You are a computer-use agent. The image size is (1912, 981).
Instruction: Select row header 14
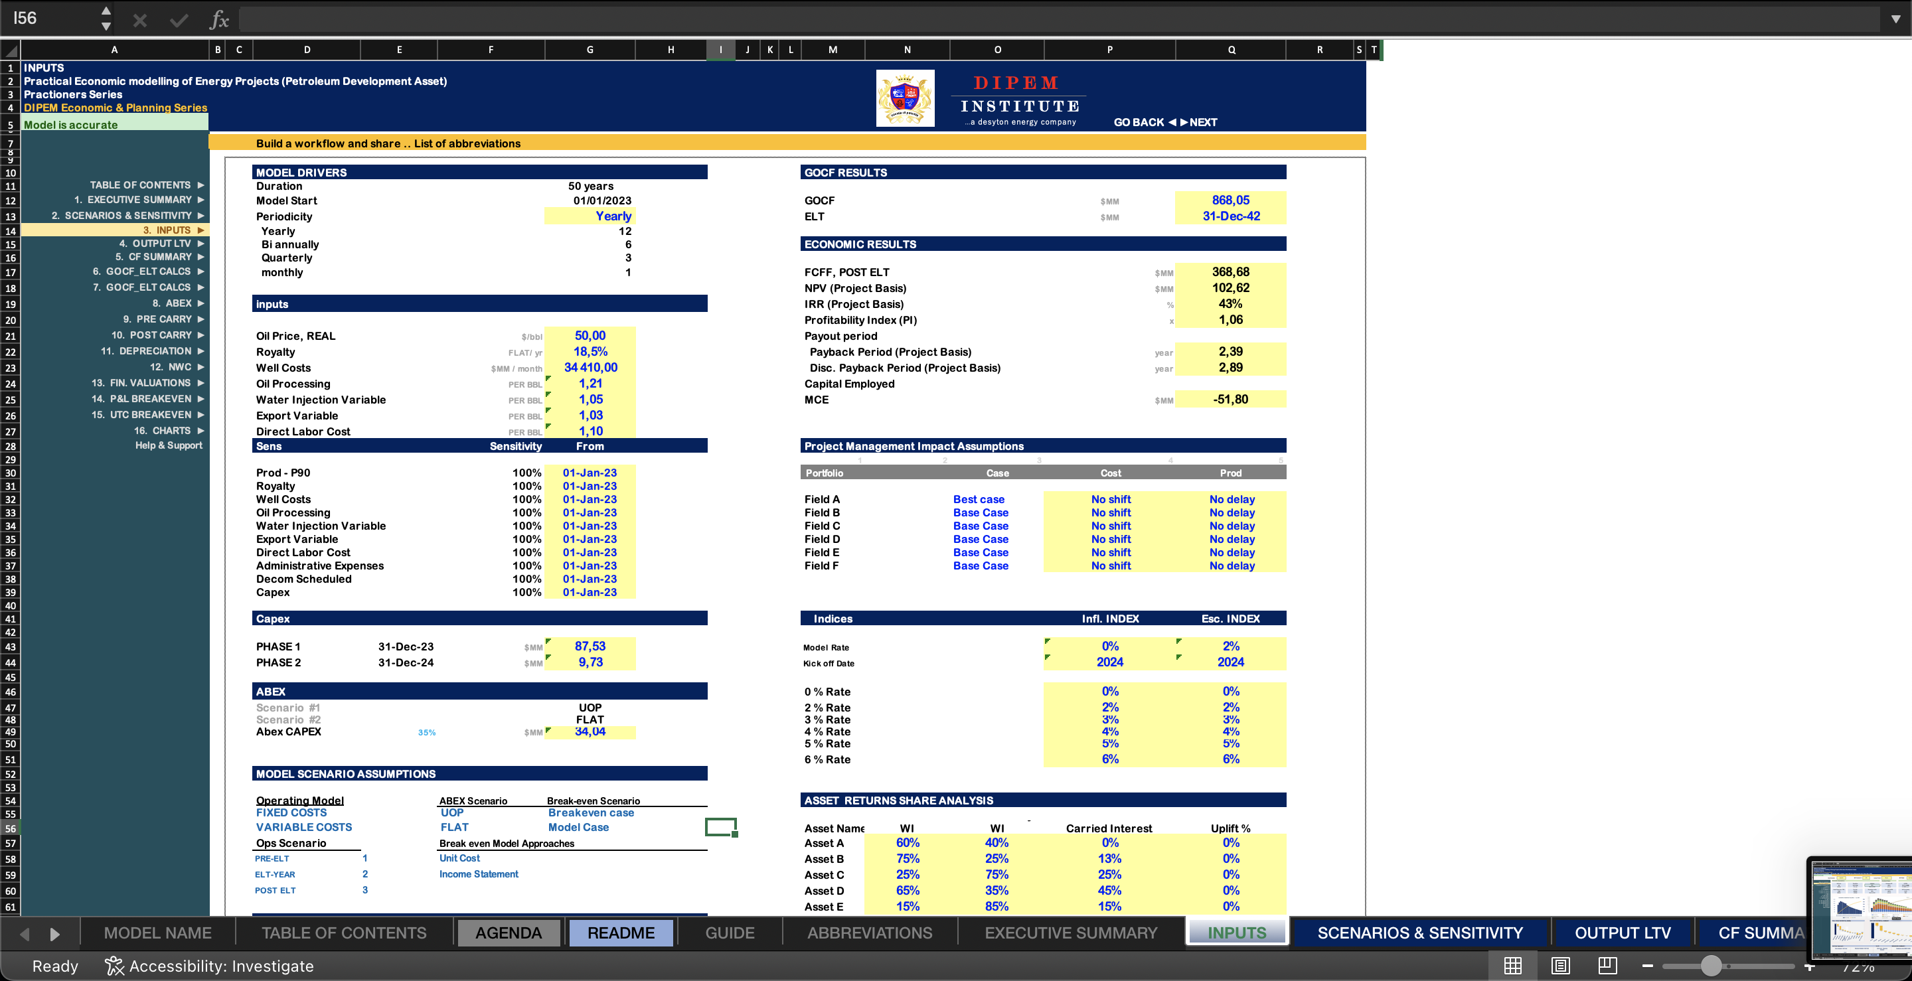point(11,231)
